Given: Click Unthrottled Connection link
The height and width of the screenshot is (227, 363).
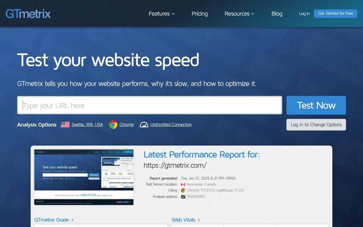Looking at the screenshot, I should [171, 125].
